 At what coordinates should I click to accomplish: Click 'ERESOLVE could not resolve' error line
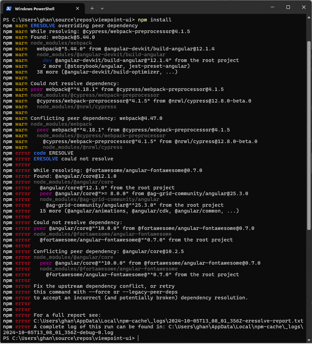73,159
